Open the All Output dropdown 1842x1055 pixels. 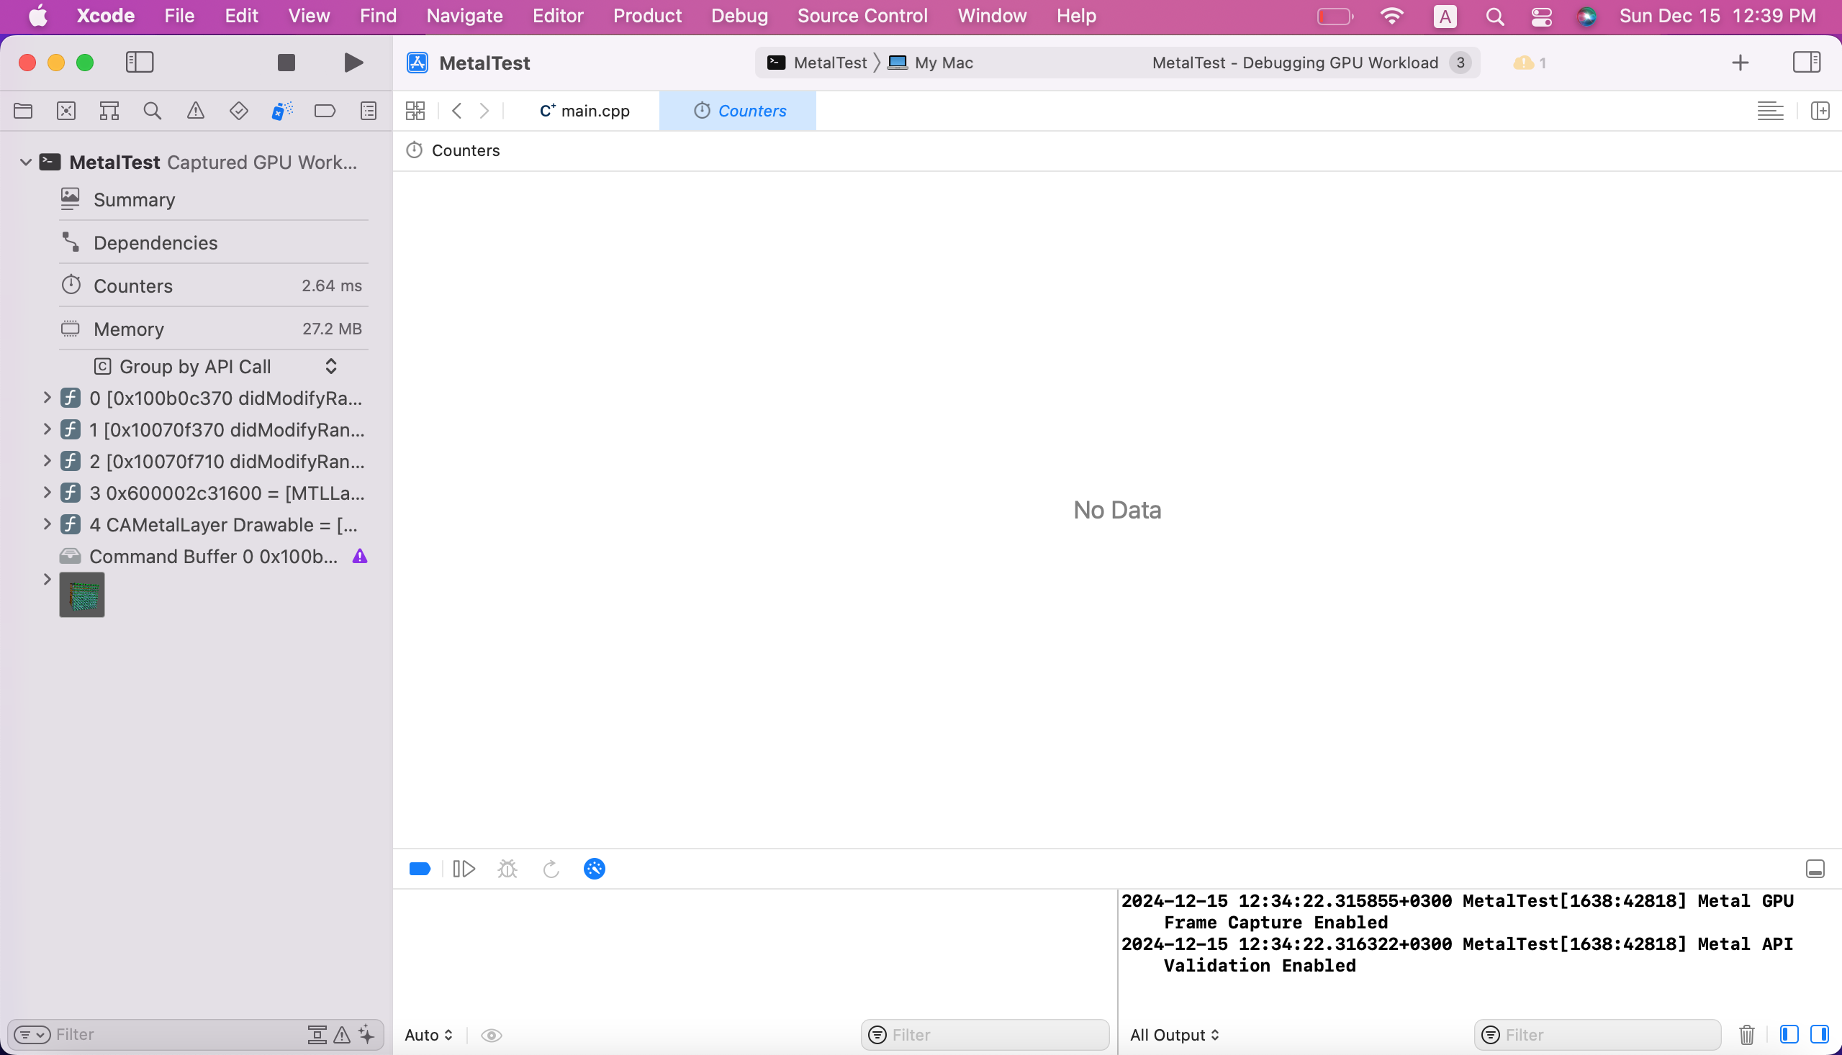[x=1175, y=1036]
